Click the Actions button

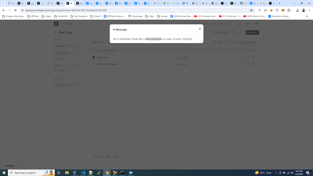(252, 32)
